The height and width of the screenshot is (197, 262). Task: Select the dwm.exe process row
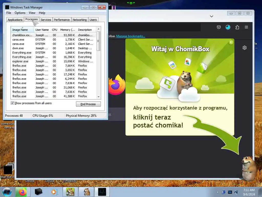(54, 48)
